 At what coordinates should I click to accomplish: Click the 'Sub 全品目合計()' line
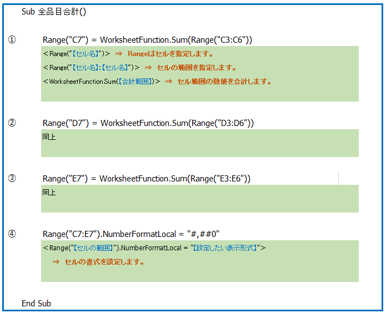coord(54,12)
